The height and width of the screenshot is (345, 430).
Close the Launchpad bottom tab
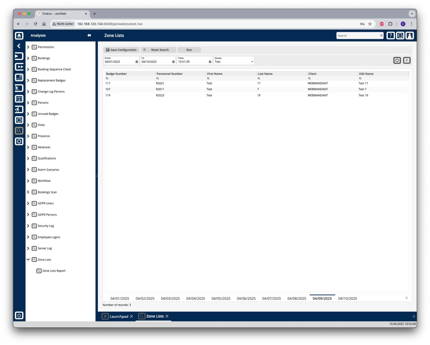pyautogui.click(x=131, y=317)
